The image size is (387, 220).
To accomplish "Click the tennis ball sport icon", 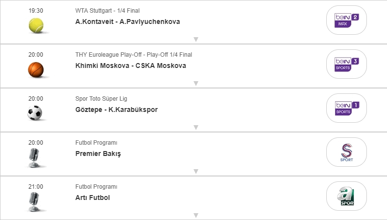I will tap(36, 25).
